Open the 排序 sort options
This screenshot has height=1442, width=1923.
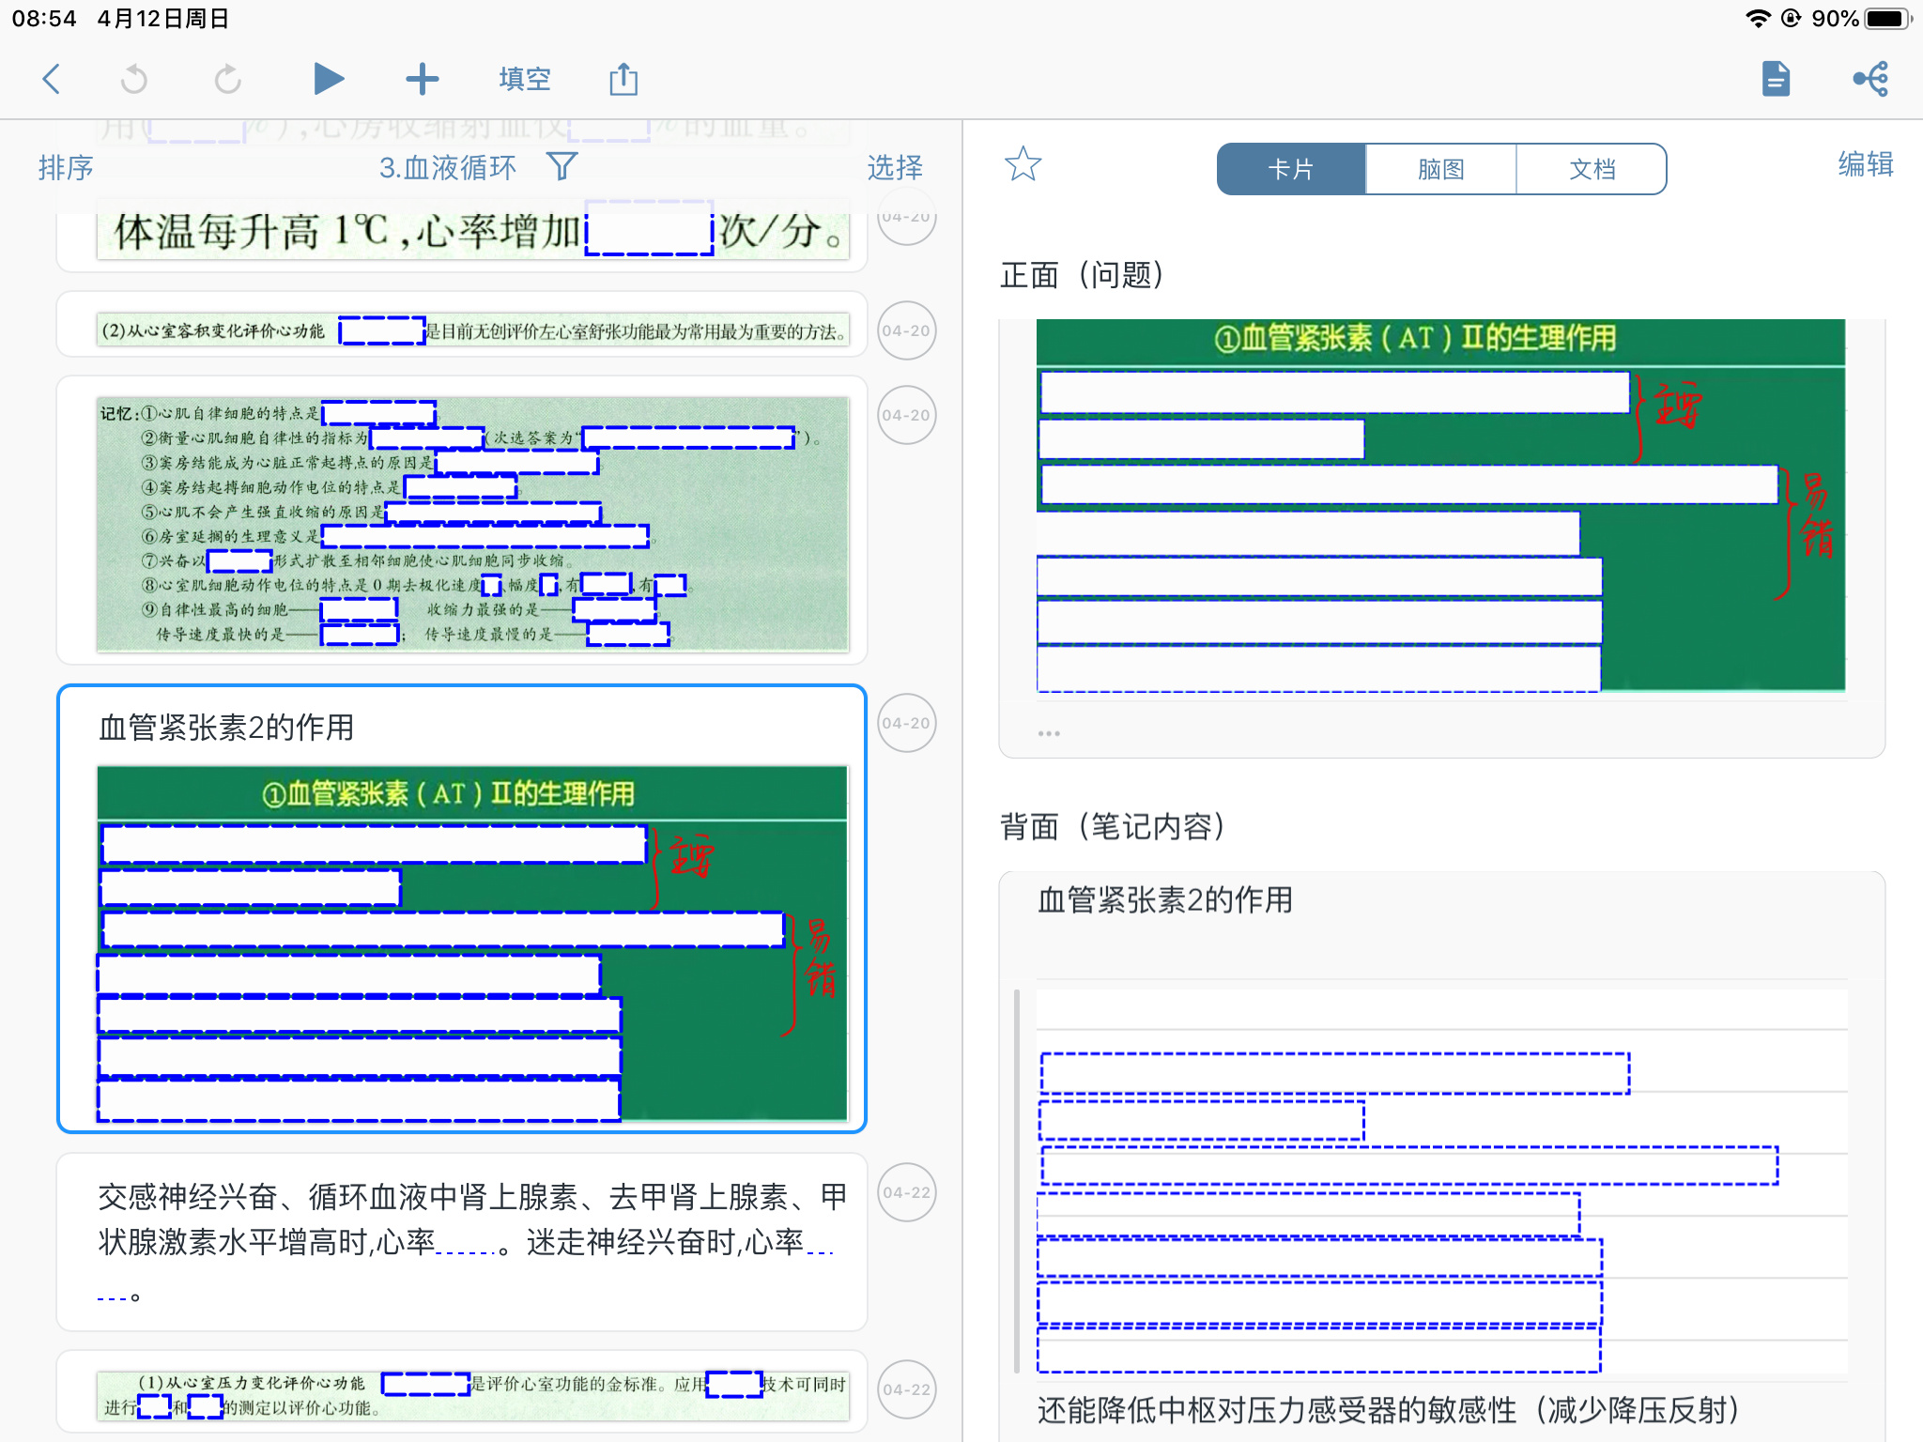coord(66,167)
